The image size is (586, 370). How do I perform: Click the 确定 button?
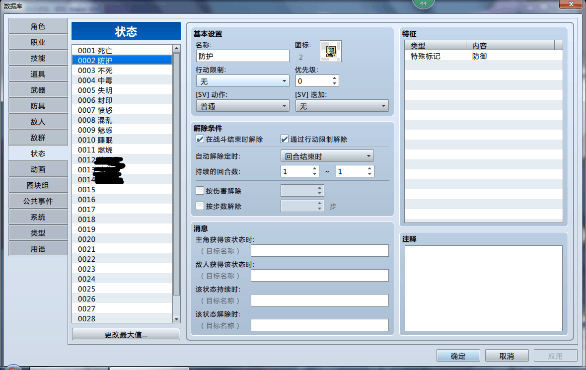(458, 356)
